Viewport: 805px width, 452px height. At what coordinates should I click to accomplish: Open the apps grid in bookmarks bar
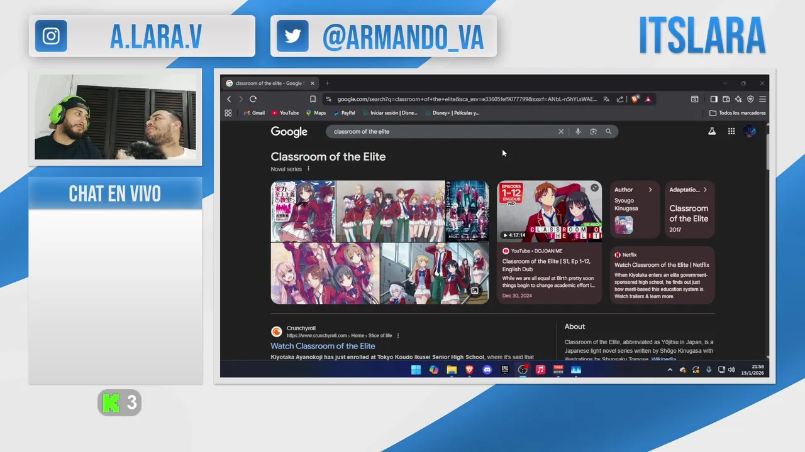click(228, 113)
